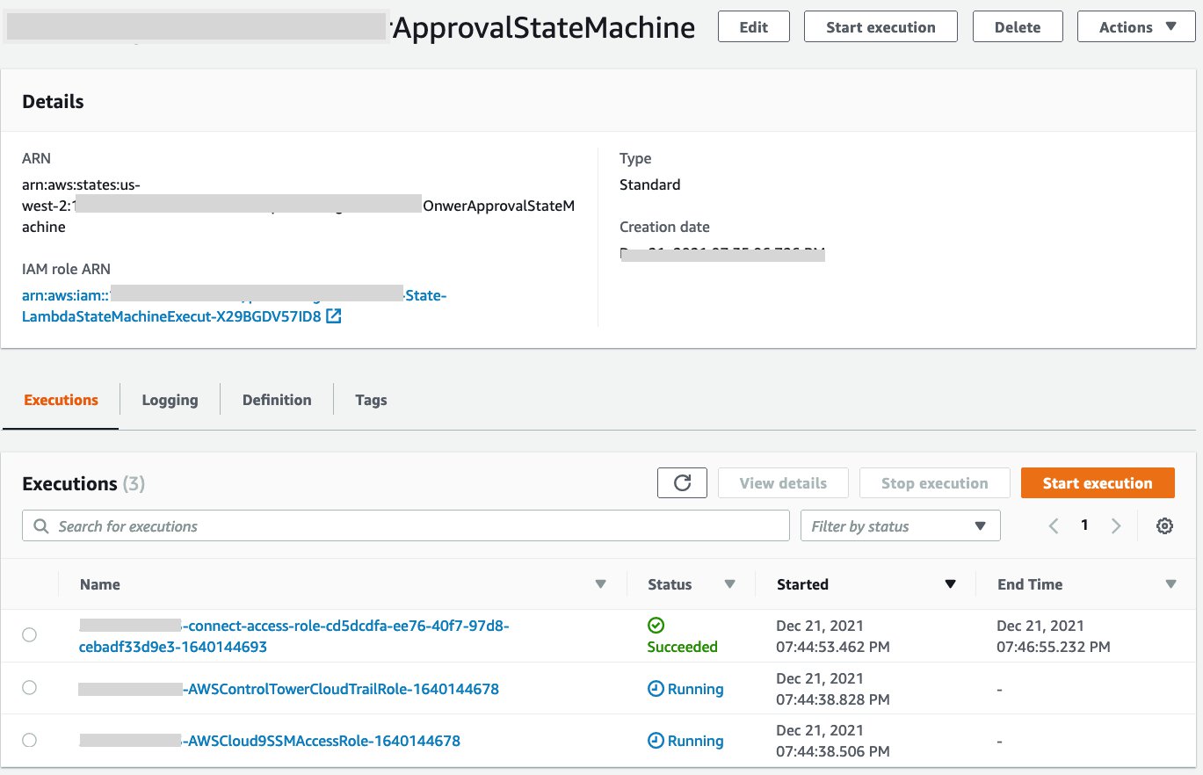The image size is (1203, 775).
Task: Click the ApprovalStateMachine page title
Action: [x=544, y=28]
